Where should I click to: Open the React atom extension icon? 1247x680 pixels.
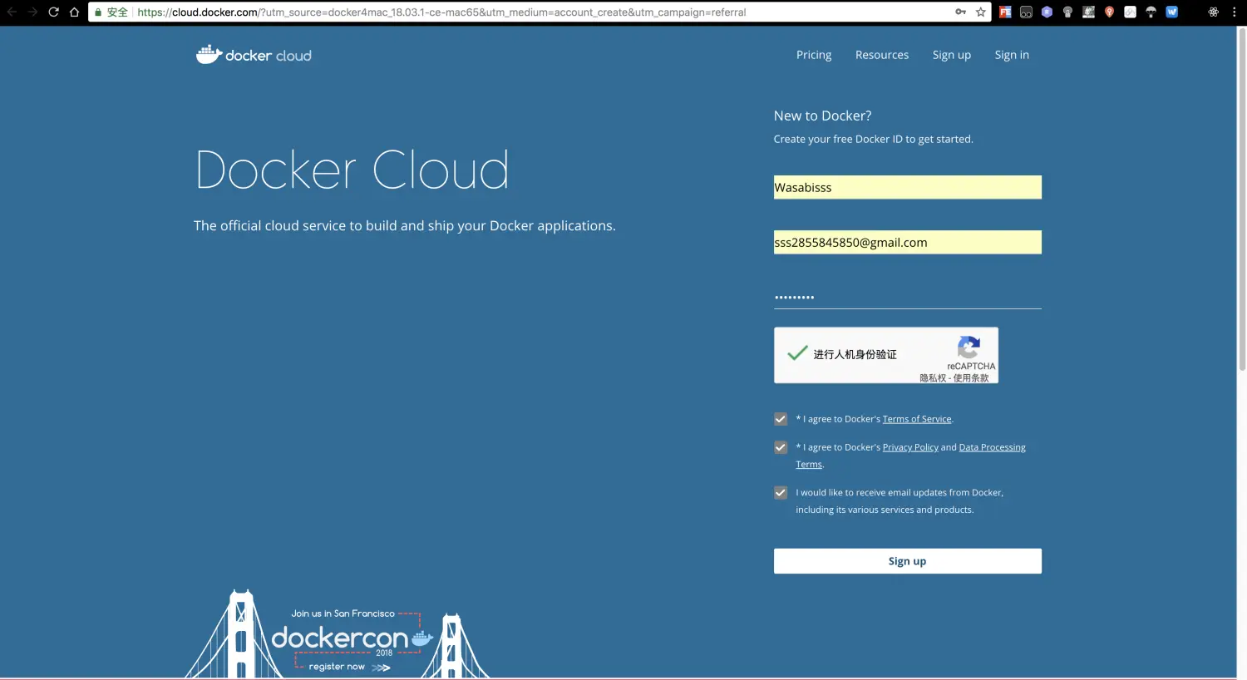[1213, 12]
